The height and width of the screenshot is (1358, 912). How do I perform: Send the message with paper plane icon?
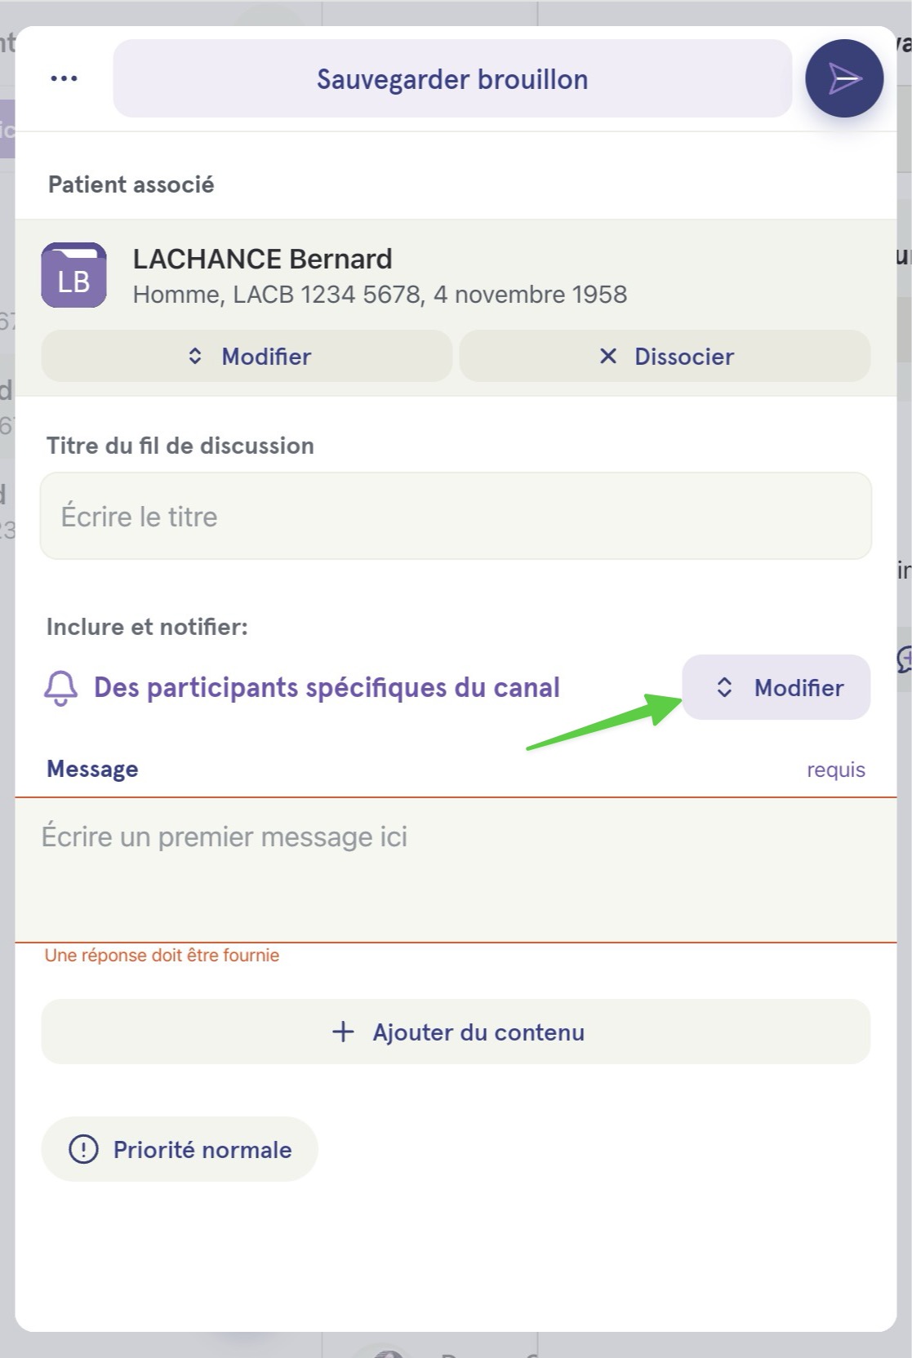844,78
